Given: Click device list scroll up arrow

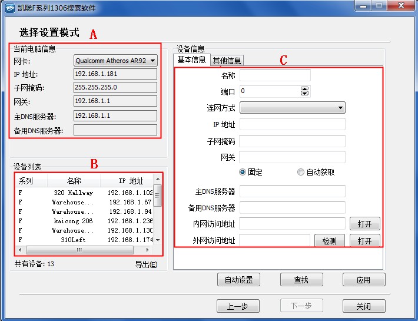Looking at the screenshot, I should pos(158,179).
